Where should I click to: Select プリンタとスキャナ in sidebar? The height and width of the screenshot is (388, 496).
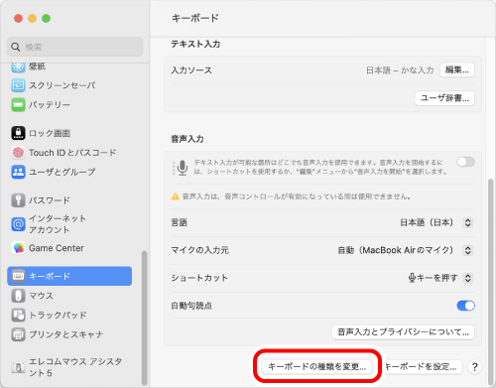coord(58,334)
